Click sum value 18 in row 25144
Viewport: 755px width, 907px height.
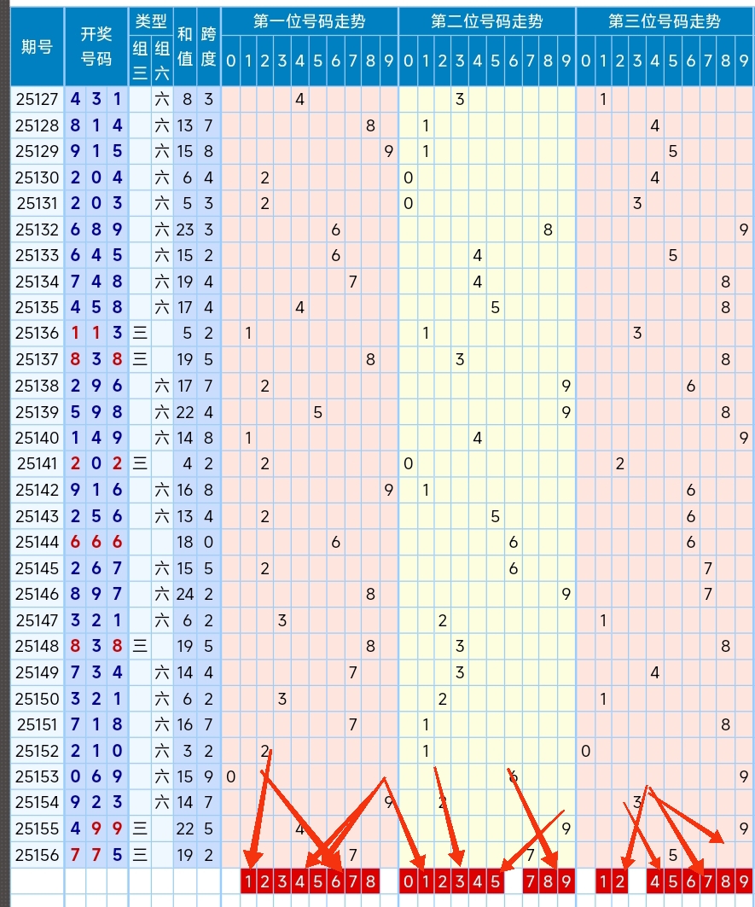click(185, 542)
